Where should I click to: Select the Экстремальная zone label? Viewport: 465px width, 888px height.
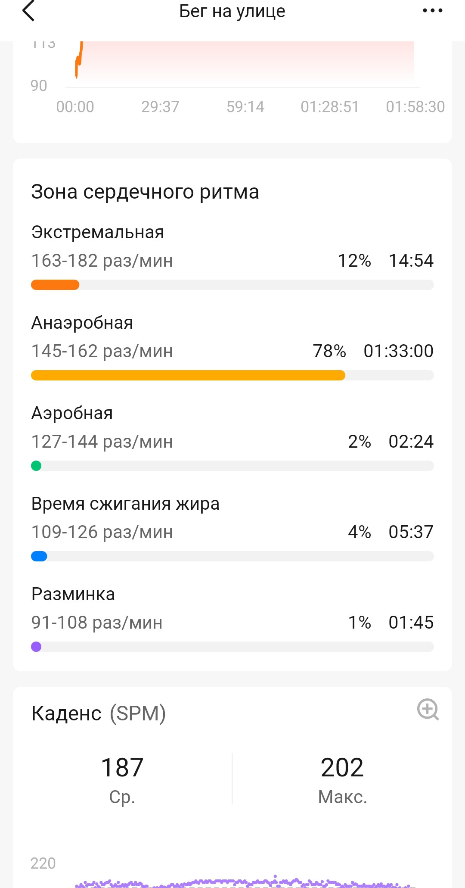(98, 232)
